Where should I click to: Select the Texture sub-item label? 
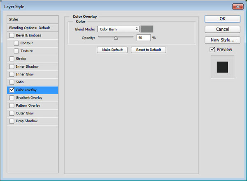(27, 51)
